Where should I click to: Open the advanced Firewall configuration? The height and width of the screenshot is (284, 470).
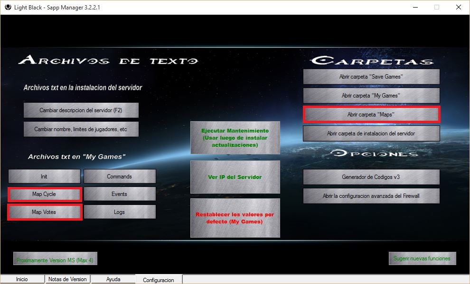[x=371, y=195]
